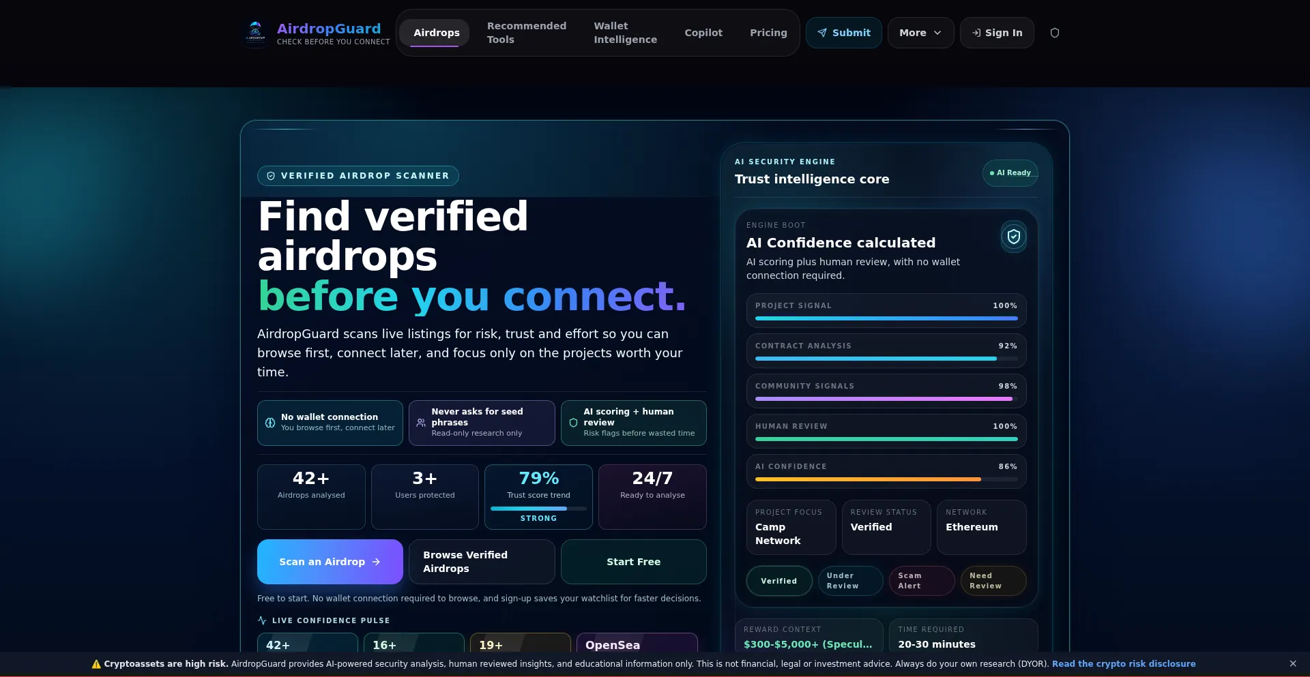Open the Airdrops tab
This screenshot has height=677, width=1310.
[x=436, y=33]
